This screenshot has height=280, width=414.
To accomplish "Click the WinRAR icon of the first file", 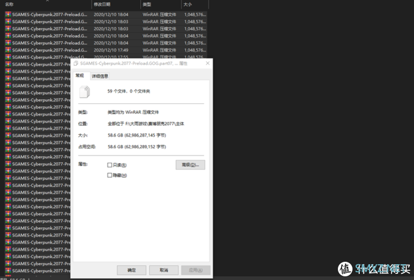I will 8,13.
